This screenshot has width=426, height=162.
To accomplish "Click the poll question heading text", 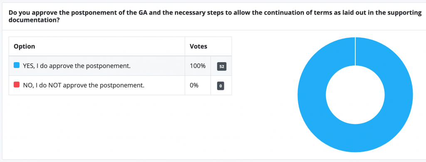I will pyautogui.click(x=215, y=16).
